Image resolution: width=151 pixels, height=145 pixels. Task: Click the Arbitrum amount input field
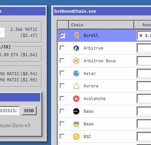(x=144, y=48)
